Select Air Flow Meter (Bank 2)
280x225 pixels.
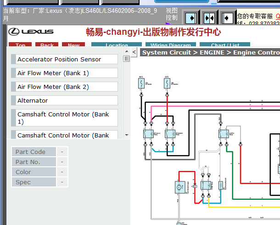click(x=64, y=87)
